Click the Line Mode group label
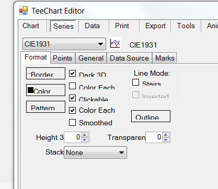218x189 pixels. pos(152,73)
